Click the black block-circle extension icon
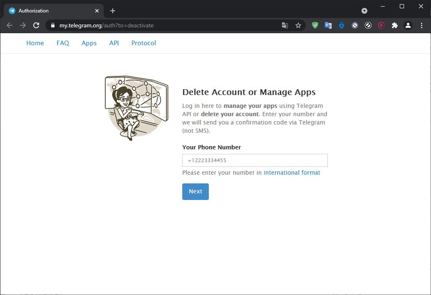431x295 pixels. pyautogui.click(x=368, y=25)
